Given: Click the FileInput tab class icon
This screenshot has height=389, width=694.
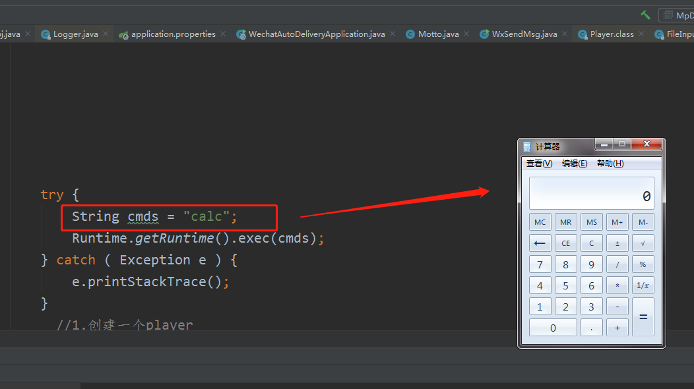Looking at the screenshot, I should coord(660,34).
